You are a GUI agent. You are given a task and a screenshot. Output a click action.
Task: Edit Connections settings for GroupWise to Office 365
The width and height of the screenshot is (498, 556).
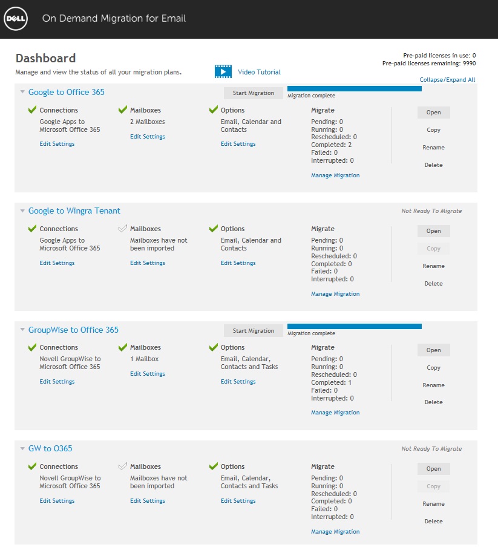(x=57, y=382)
